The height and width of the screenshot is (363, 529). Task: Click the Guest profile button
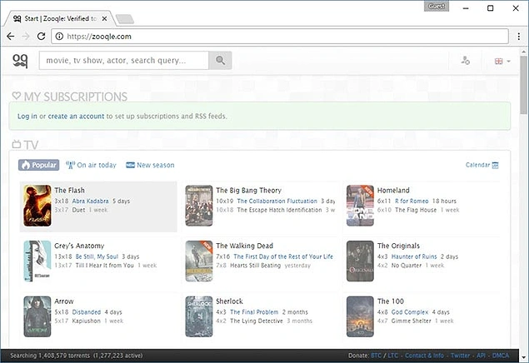pos(437,6)
